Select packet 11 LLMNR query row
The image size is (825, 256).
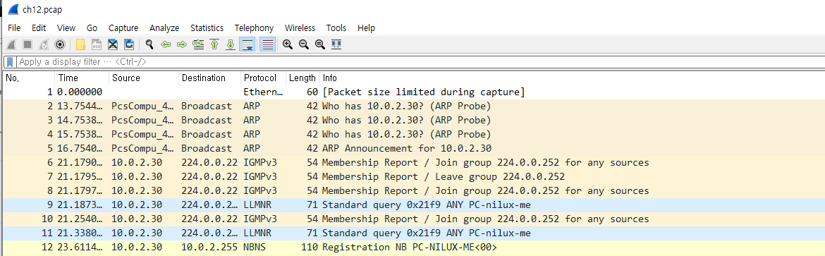click(x=413, y=233)
